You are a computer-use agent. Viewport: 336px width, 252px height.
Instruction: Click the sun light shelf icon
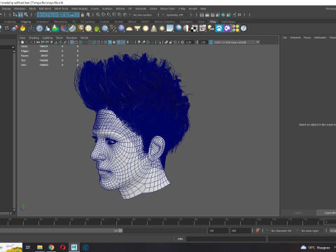click(x=162, y=29)
